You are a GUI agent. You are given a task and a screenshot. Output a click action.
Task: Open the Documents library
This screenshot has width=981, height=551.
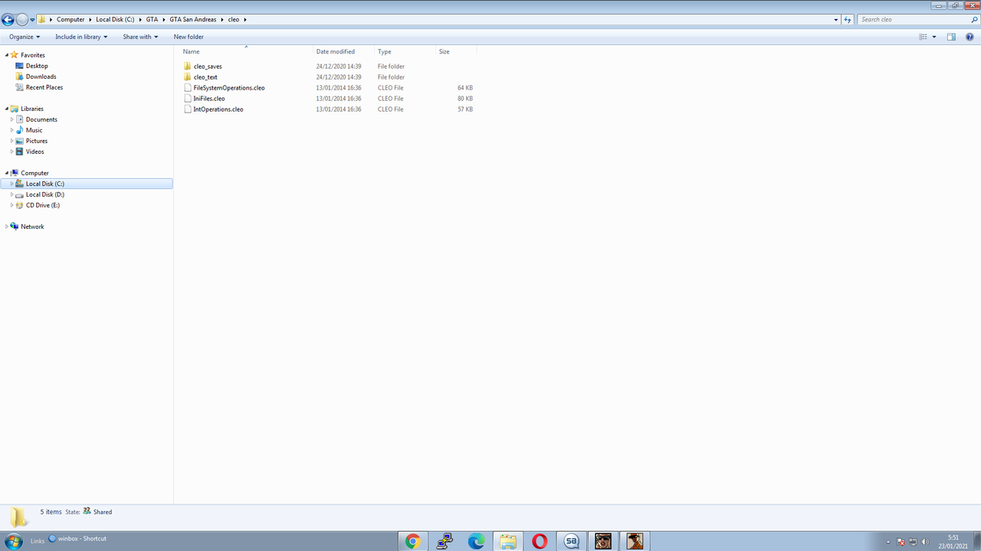tap(41, 119)
